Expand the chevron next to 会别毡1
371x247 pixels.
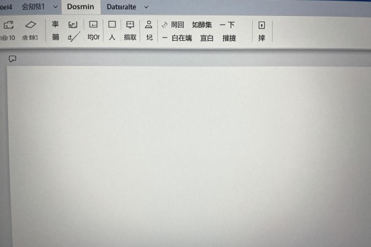[x=56, y=7]
